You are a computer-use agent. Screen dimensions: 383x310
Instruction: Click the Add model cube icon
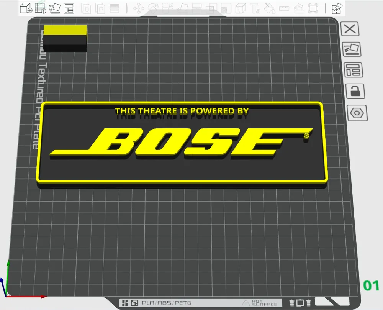click(26, 8)
